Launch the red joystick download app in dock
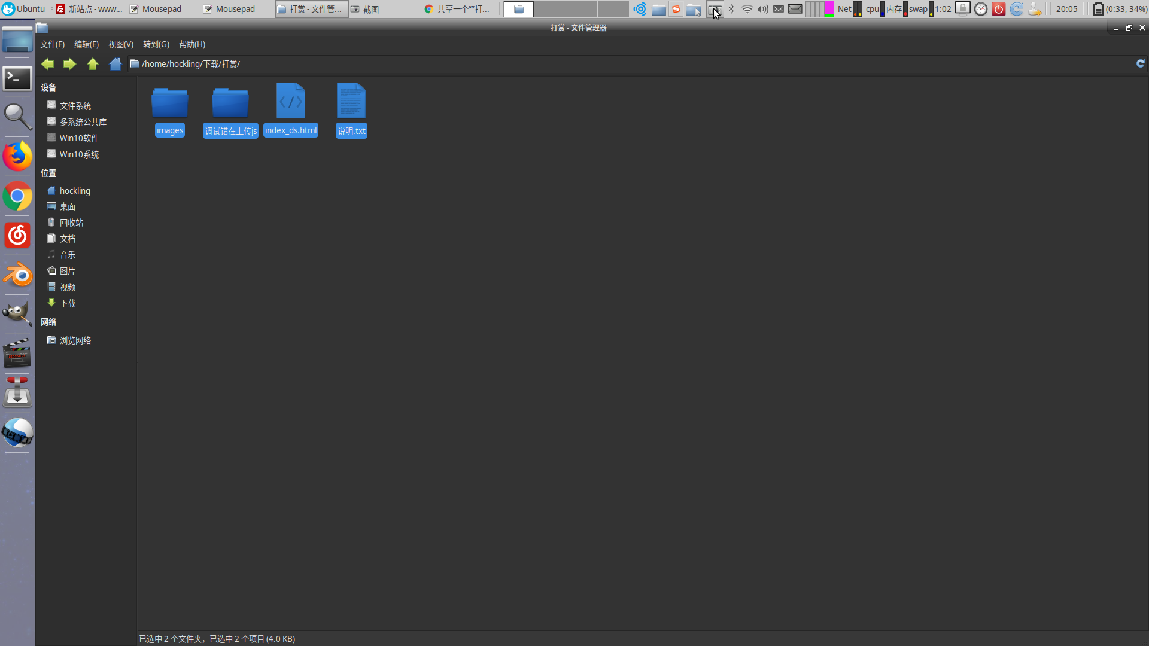Image resolution: width=1149 pixels, height=646 pixels. point(17,393)
